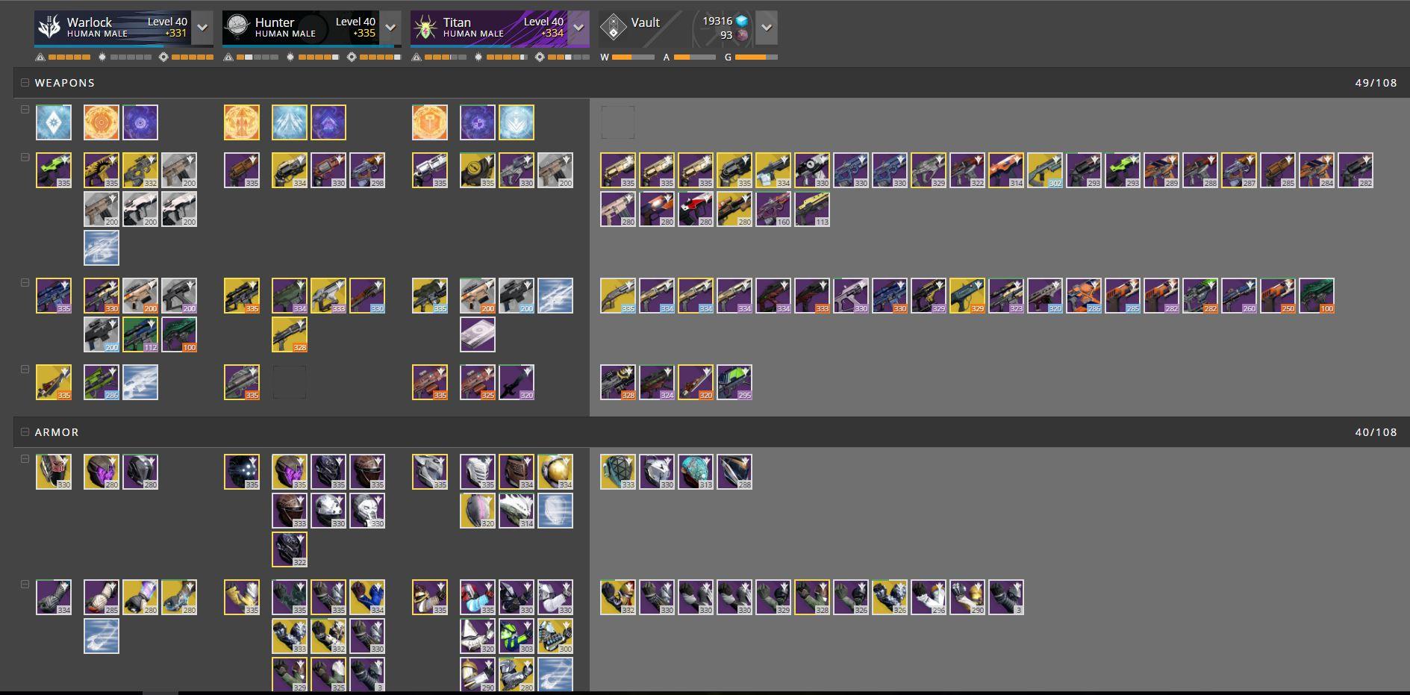
Task: Select Titan's purple void subclass icon
Action: point(478,122)
